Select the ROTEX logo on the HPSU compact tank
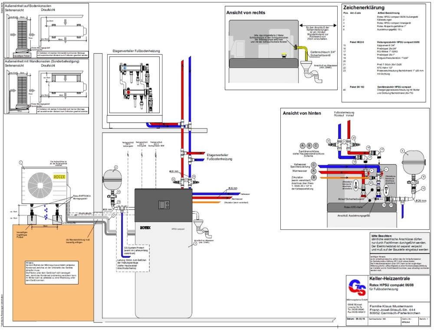Viewport: 434px width, 330px height. (x=145, y=228)
